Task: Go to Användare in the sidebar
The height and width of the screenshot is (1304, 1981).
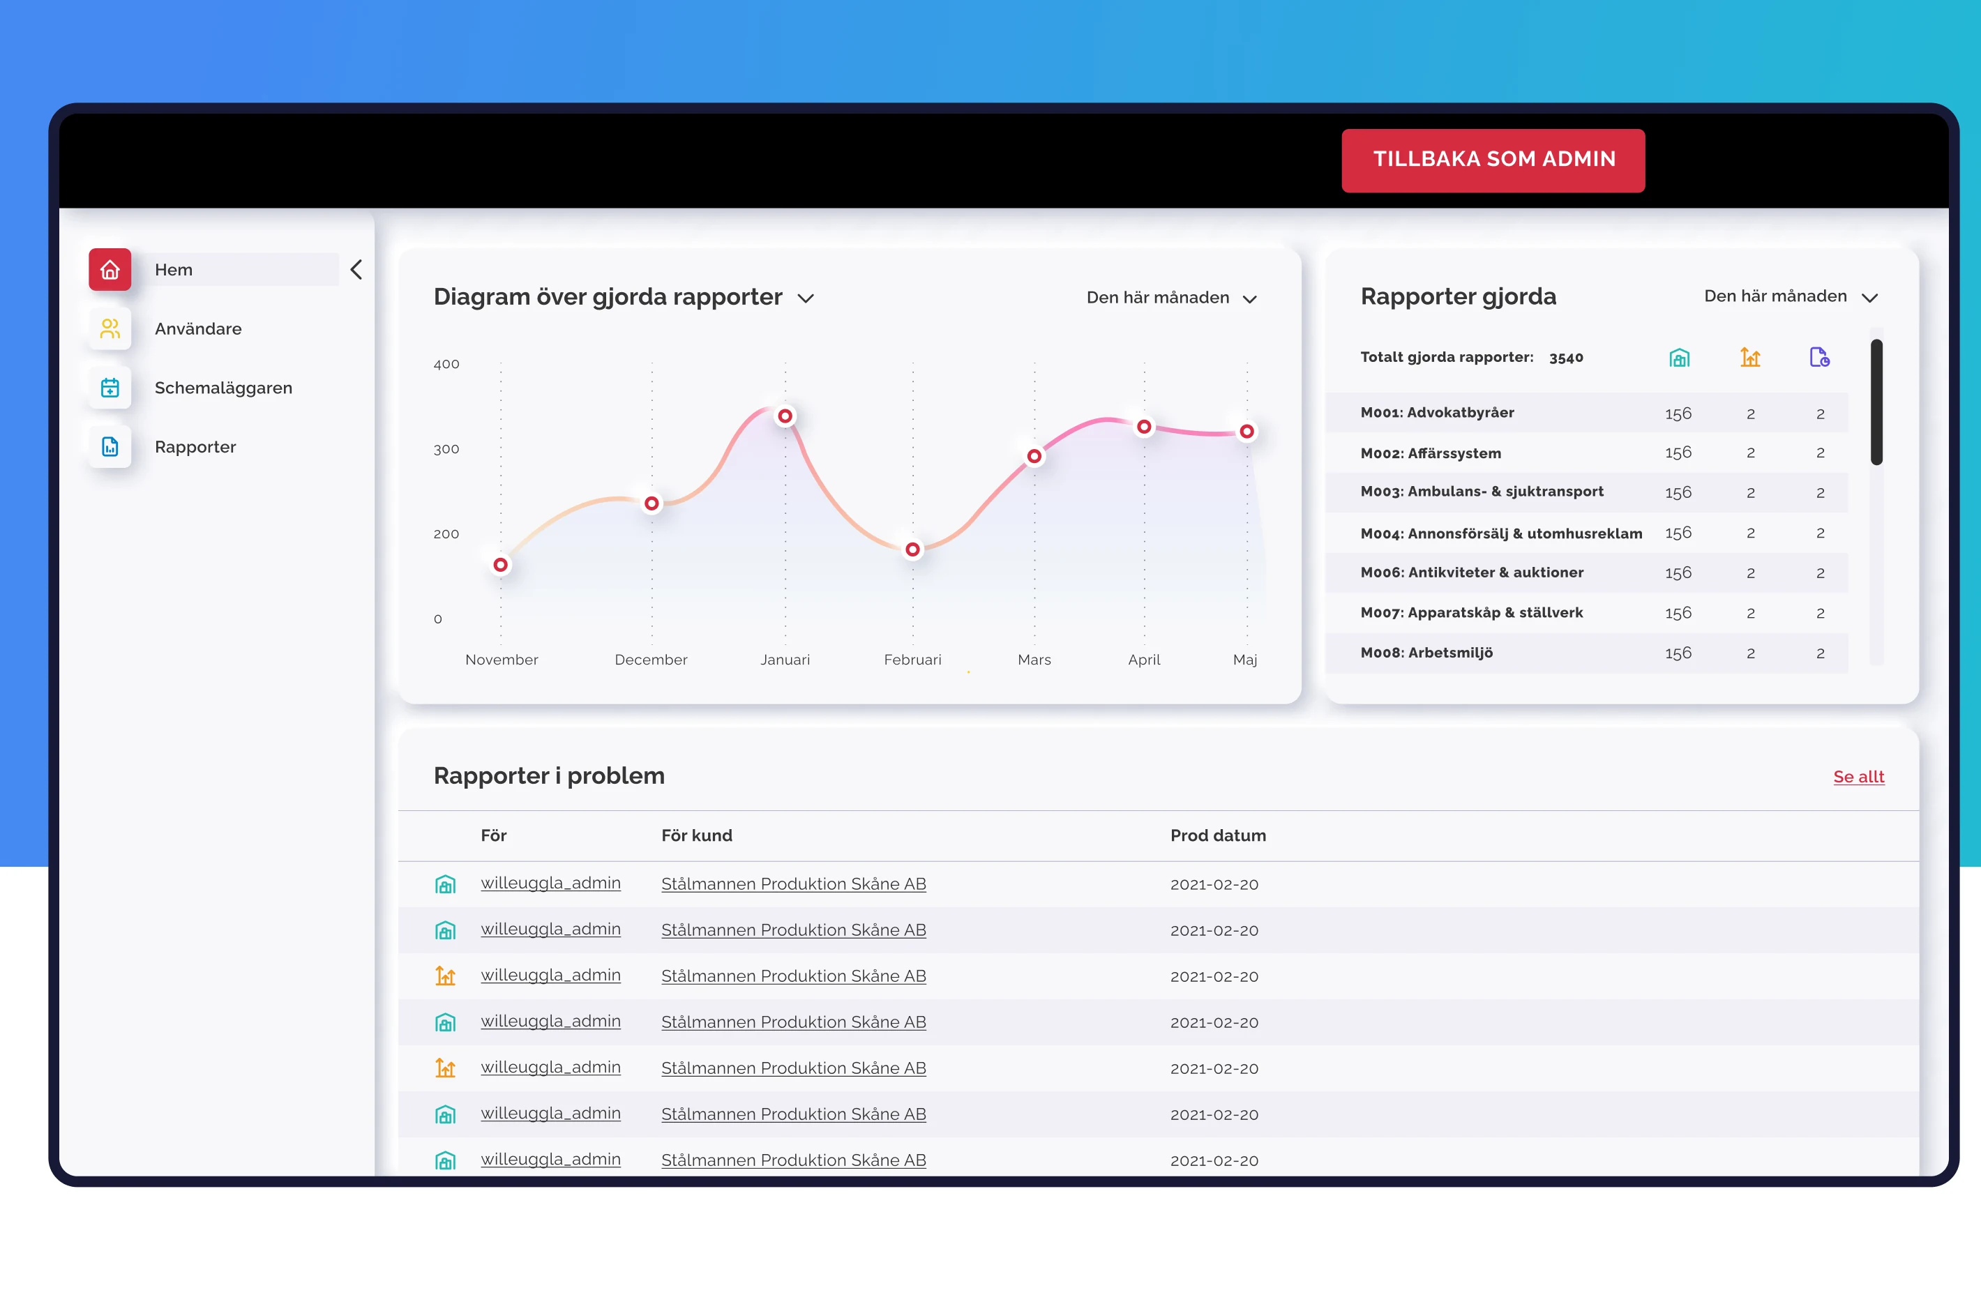Action: click(x=198, y=328)
